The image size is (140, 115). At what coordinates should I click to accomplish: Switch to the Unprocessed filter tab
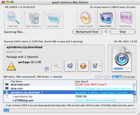[x=129, y=77]
